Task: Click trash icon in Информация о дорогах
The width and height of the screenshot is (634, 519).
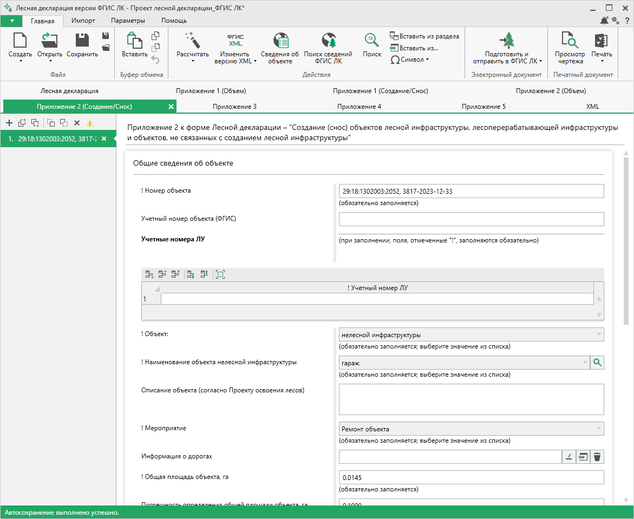Action: coord(597,457)
